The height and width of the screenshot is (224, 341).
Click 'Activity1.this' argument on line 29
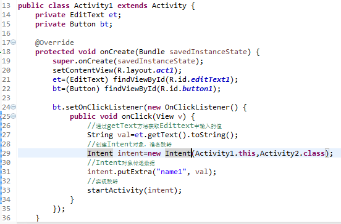point(225,153)
